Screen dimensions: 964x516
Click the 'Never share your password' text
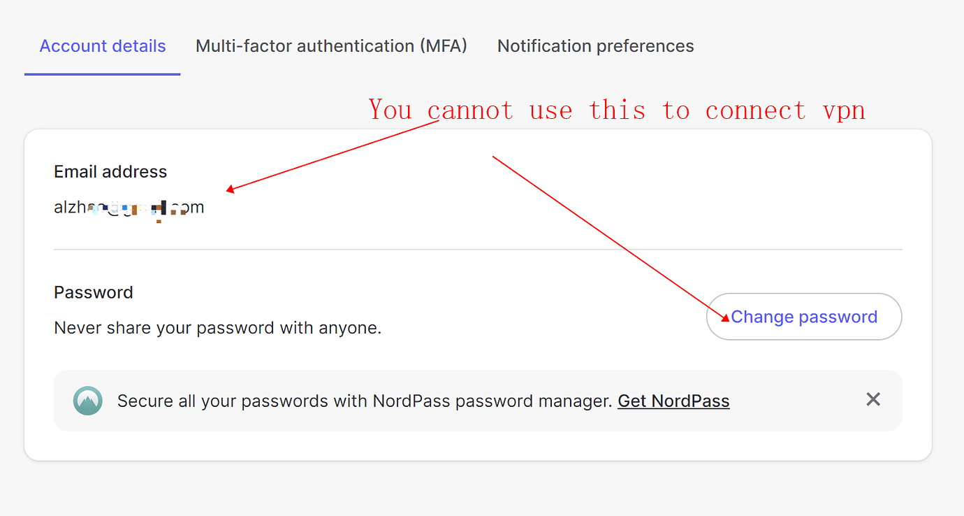(x=217, y=328)
